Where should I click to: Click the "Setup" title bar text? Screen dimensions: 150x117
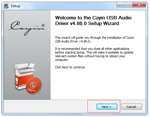point(15,6)
